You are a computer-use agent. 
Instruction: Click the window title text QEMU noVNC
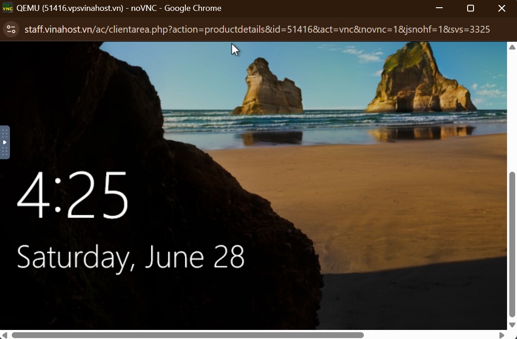pyautogui.click(x=119, y=8)
